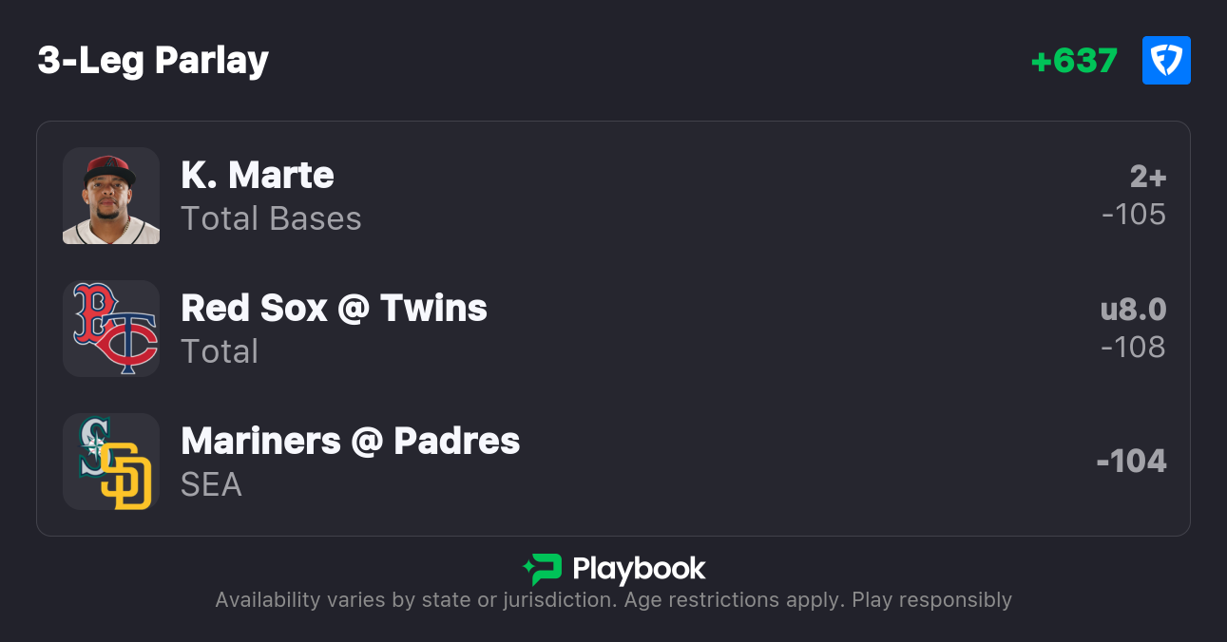Click the Playbook brand name text
The image size is (1227, 642).
coord(639,569)
